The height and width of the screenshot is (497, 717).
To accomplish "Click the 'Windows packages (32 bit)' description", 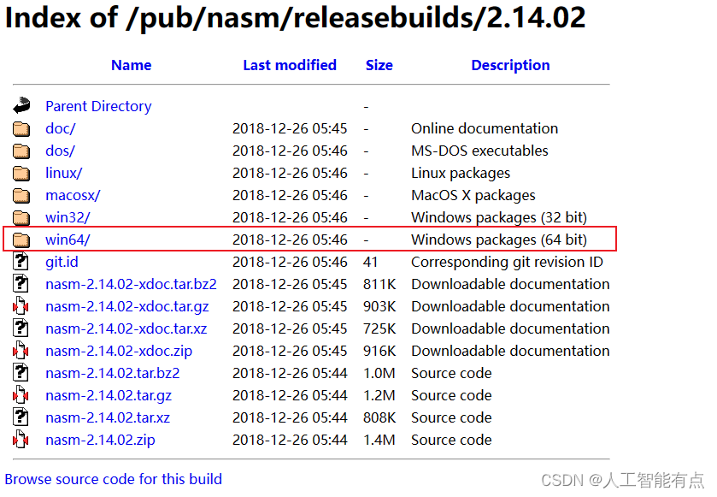I will [499, 217].
